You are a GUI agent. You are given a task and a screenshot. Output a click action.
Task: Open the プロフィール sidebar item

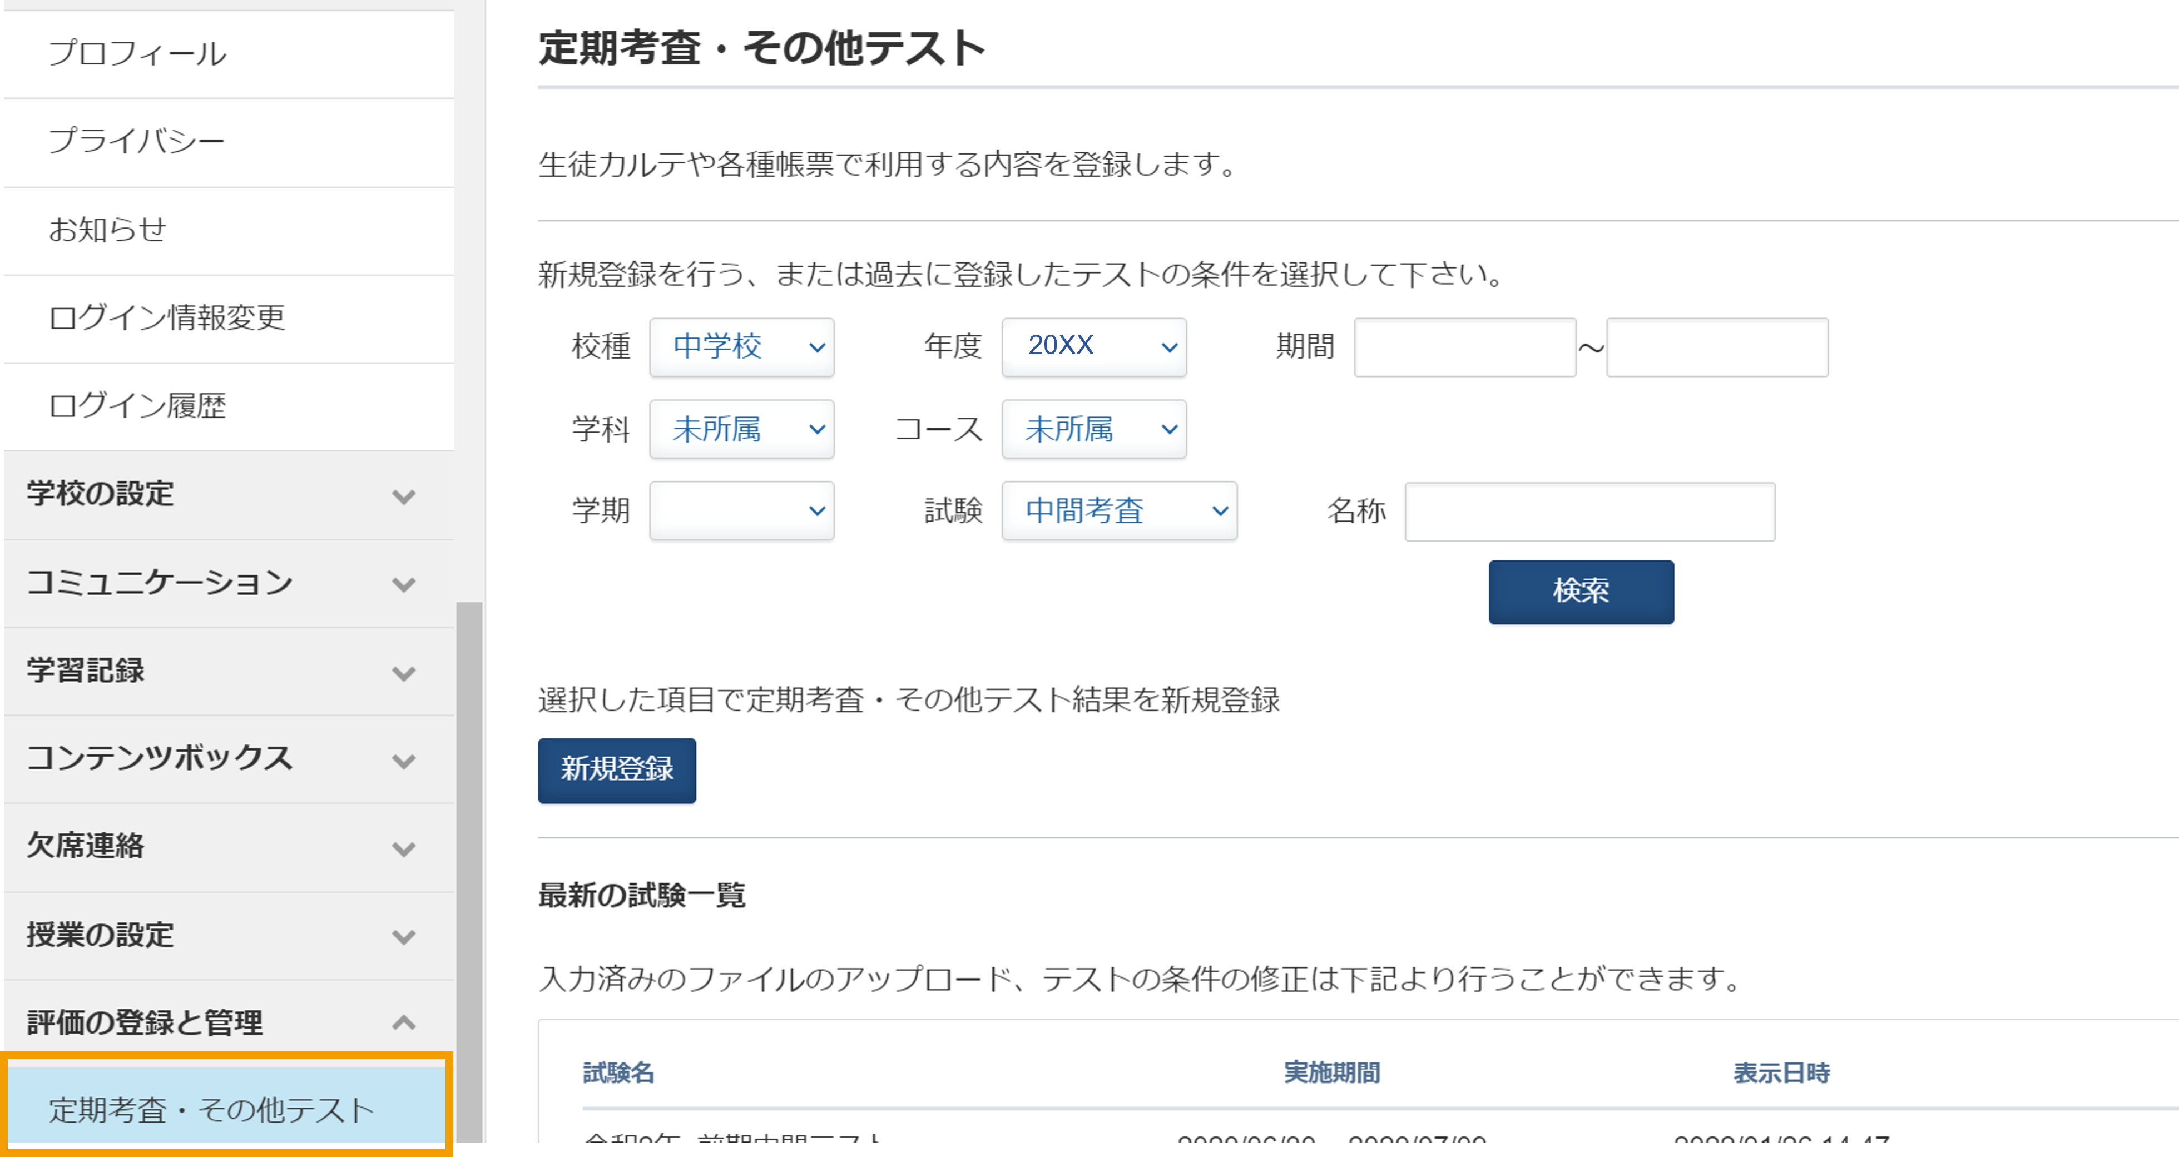click(229, 54)
